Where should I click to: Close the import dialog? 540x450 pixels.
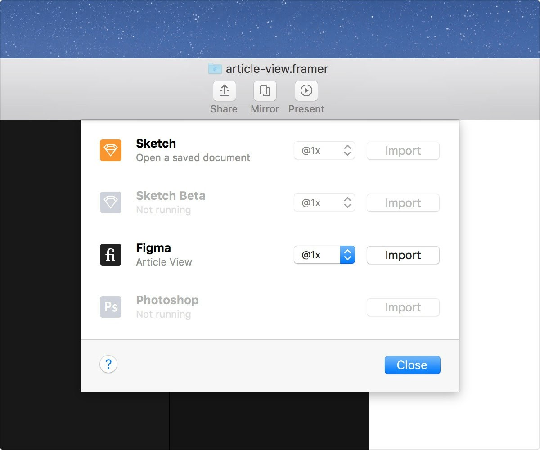click(x=413, y=365)
